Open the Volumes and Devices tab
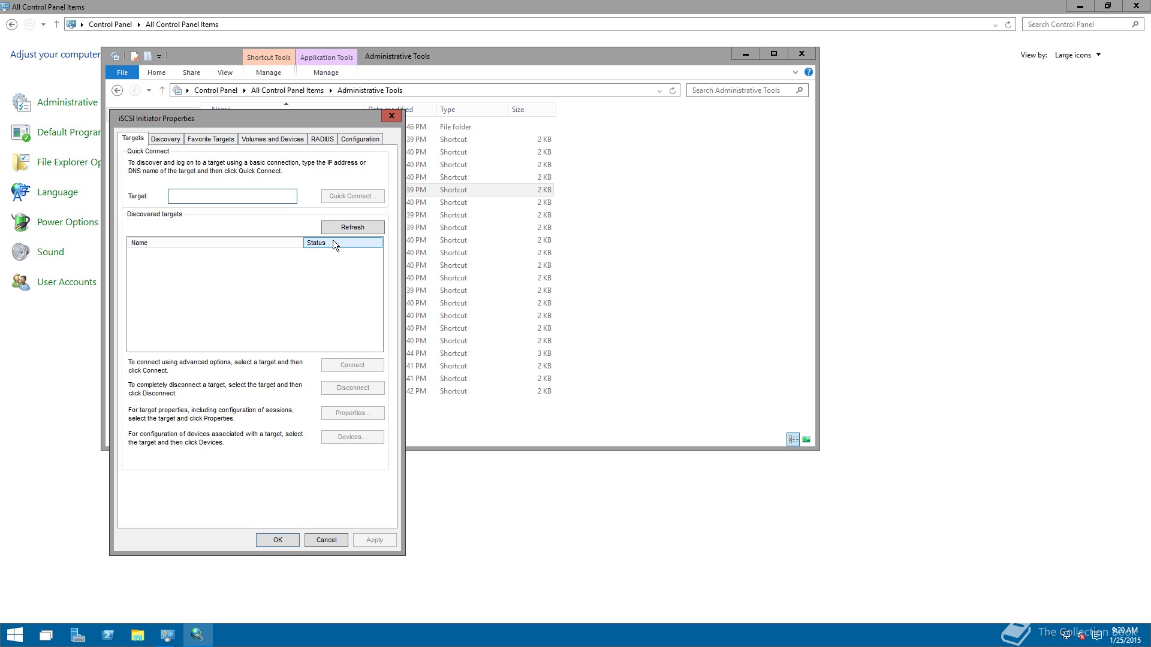The height and width of the screenshot is (647, 1151). pyautogui.click(x=273, y=139)
